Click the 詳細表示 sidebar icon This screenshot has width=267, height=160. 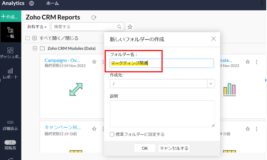[x=10, y=125]
